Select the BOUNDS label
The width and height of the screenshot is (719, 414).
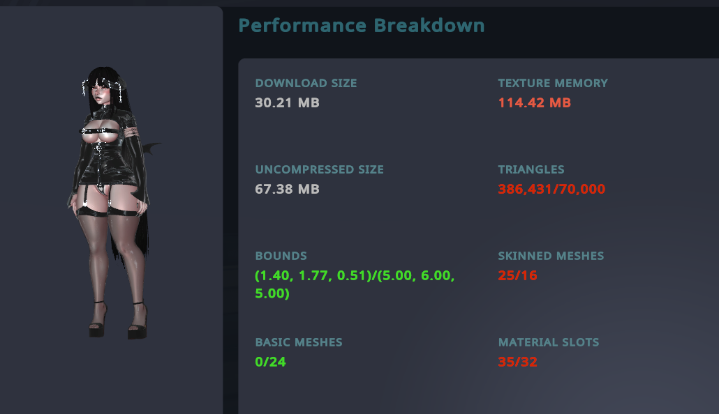pyautogui.click(x=281, y=256)
